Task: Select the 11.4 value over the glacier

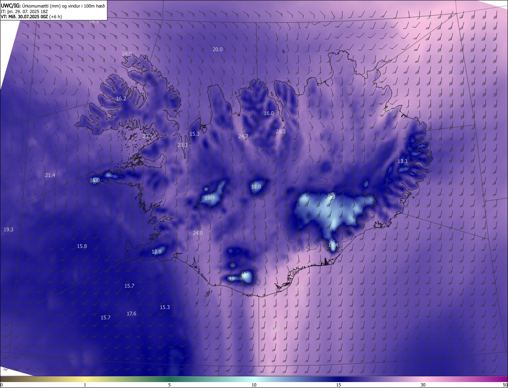Action: point(210,198)
